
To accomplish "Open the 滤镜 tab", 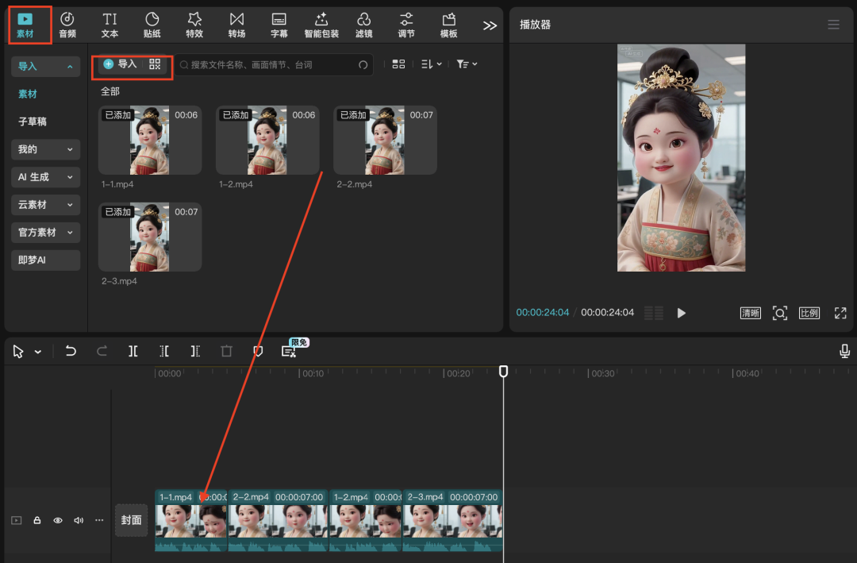I will tap(363, 25).
